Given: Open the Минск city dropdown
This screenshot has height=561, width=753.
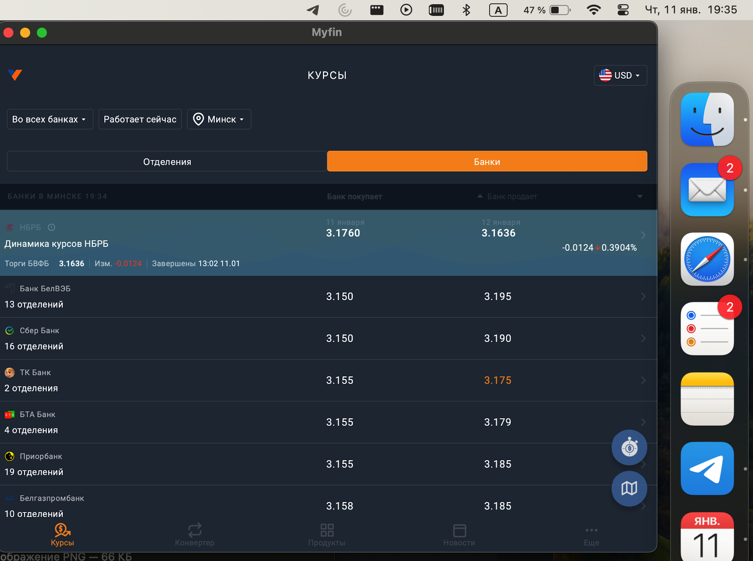Looking at the screenshot, I should (219, 119).
